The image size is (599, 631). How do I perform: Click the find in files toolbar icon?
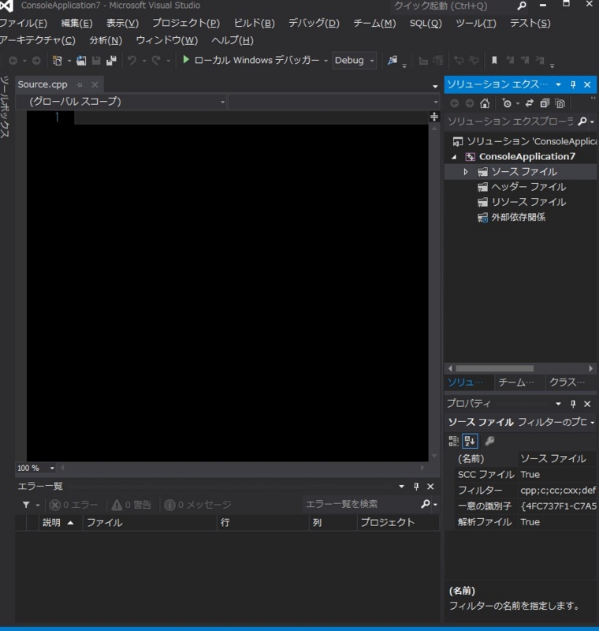pos(393,61)
